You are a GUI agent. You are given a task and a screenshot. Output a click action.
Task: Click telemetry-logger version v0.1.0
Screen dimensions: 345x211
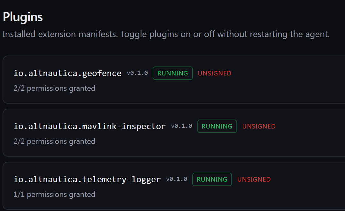[x=177, y=179]
